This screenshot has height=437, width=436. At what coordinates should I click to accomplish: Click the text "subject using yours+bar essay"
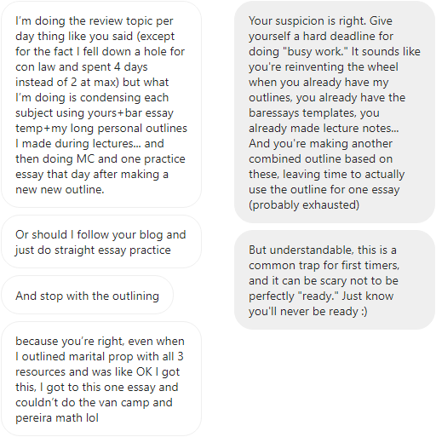pyautogui.click(x=95, y=113)
